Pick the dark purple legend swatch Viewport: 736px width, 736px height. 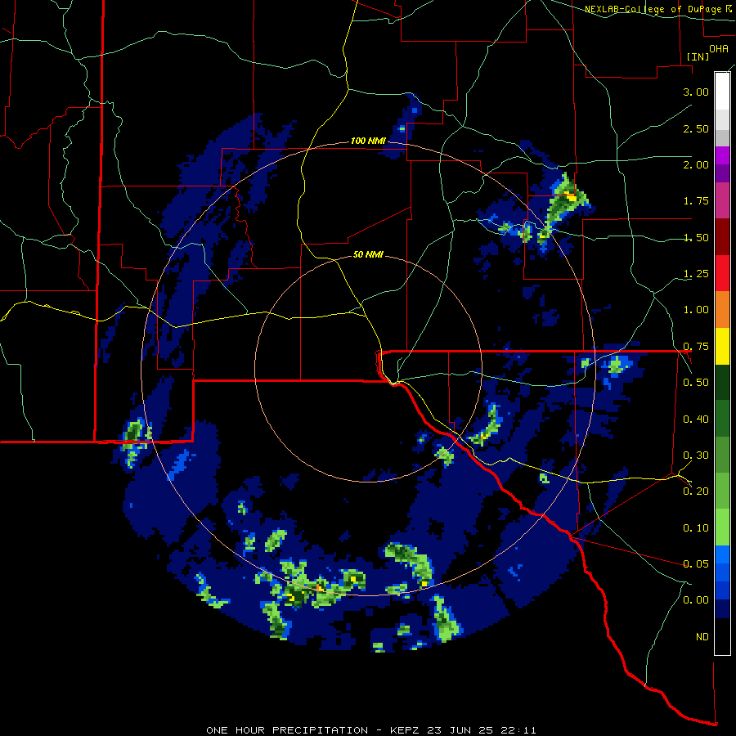(x=722, y=173)
